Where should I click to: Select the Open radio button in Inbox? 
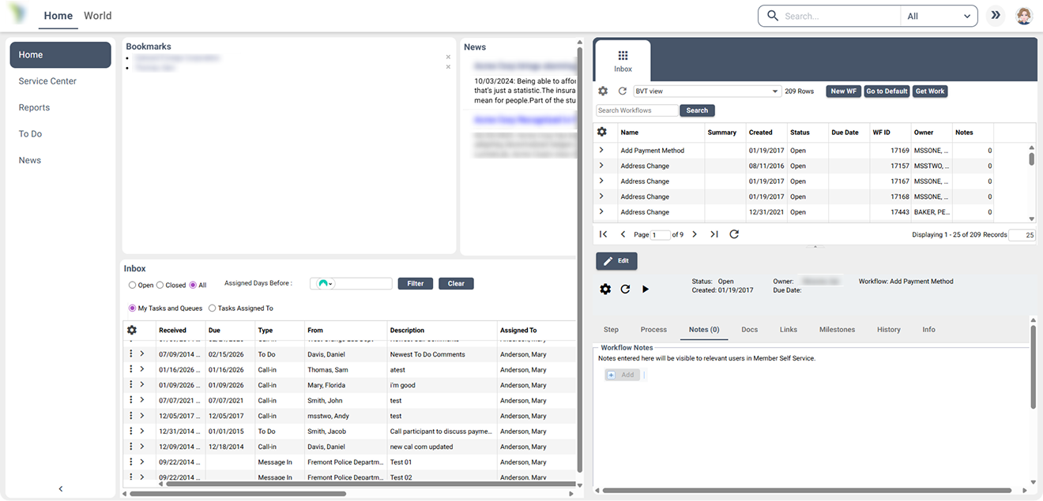click(x=132, y=285)
